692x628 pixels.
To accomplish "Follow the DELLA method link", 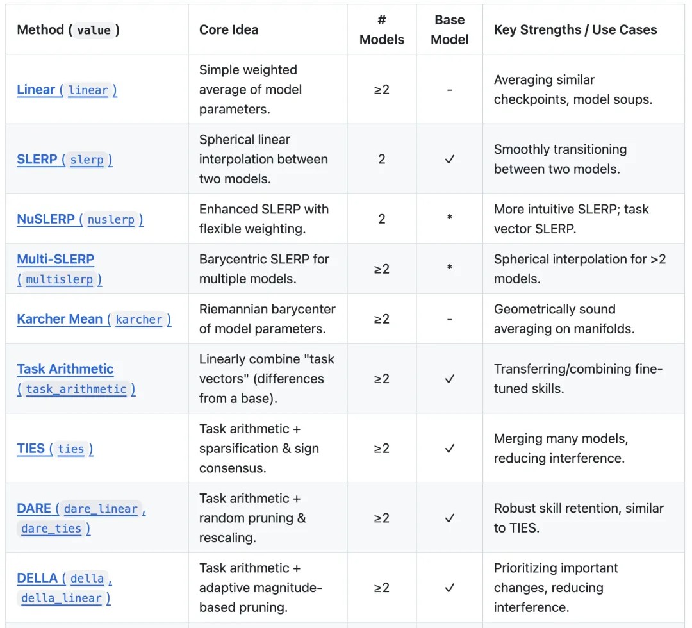I will click(37, 578).
